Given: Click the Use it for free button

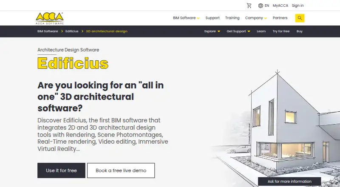Looking at the screenshot, I should [61, 170].
